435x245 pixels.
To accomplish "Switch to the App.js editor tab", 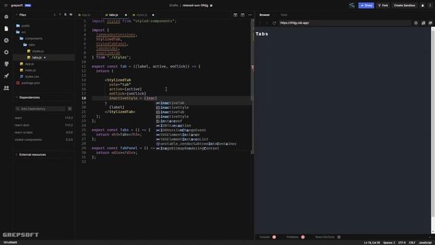I will pos(84,15).
